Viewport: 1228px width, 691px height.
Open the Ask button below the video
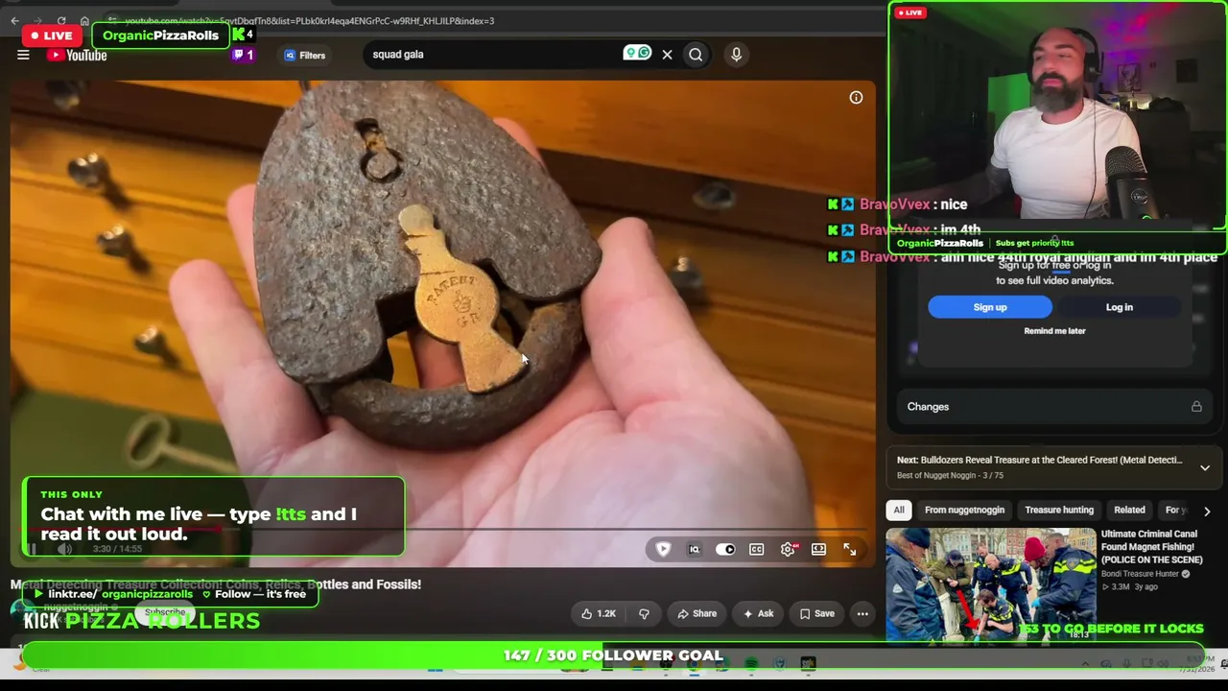coord(757,613)
